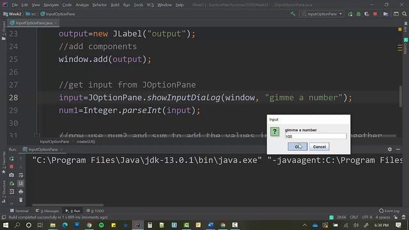Toggle soft-wrap icon in Run panel
The width and height of the screenshot is (409, 230).
coord(21,175)
